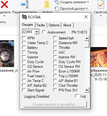Check the Injector sensor box
Screen dimensions: 107x116
click(24, 57)
